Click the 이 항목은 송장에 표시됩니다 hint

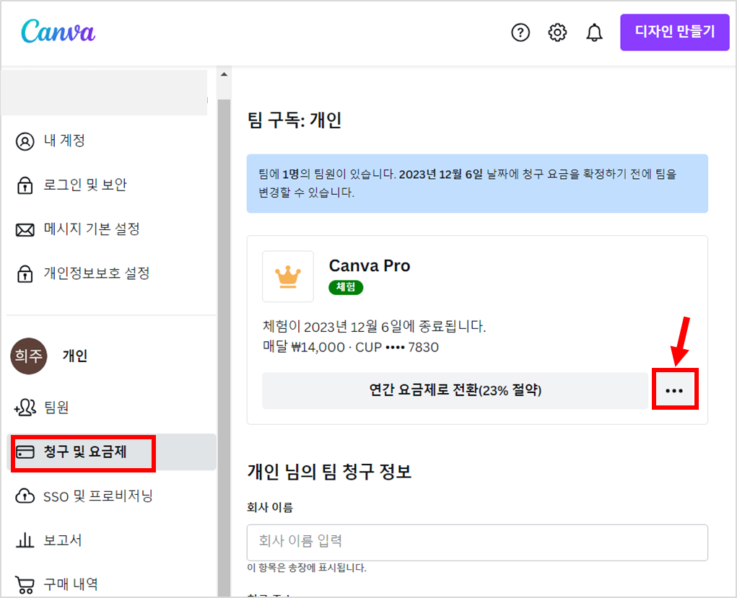(307, 568)
